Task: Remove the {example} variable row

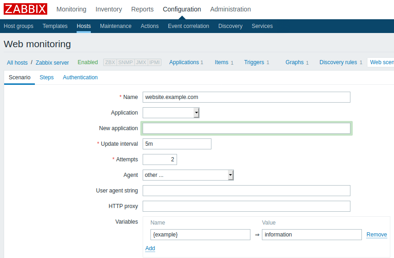Action: coord(377,235)
